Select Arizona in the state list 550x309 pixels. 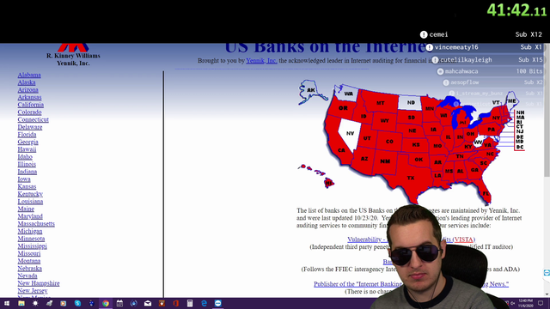click(x=27, y=89)
